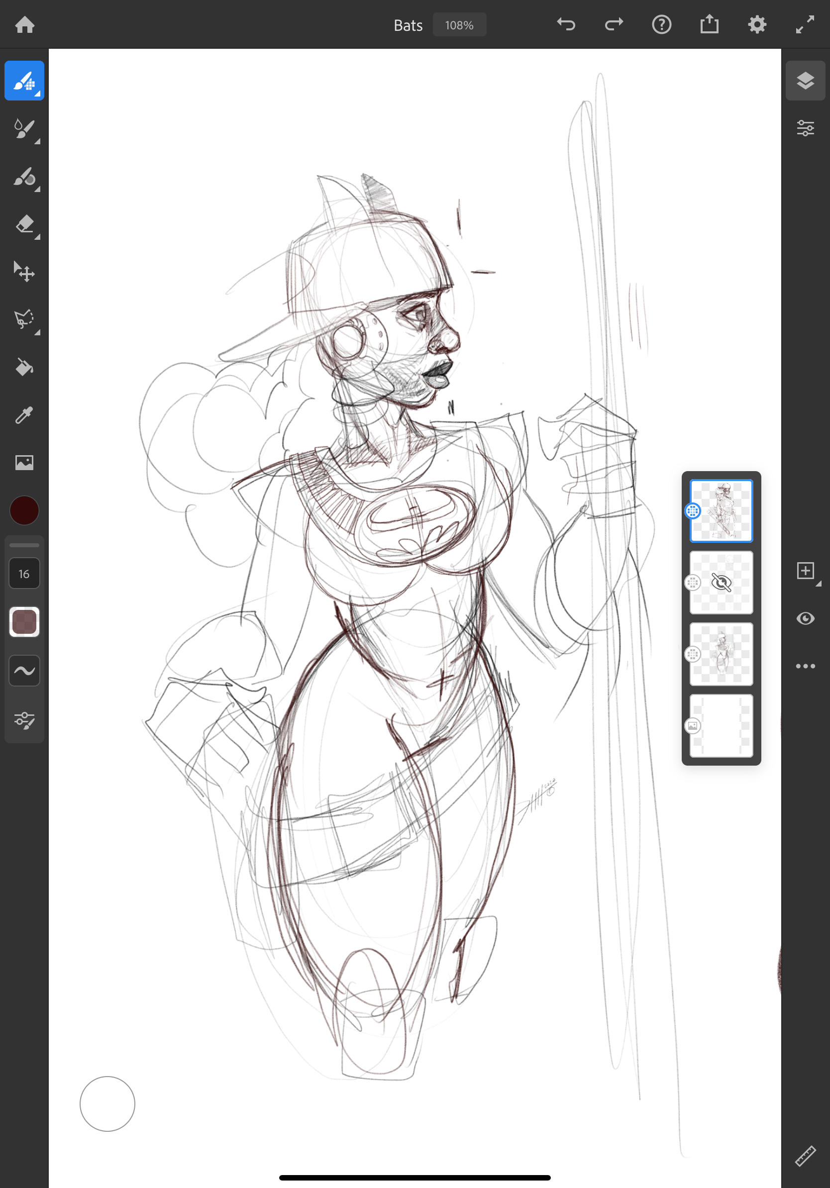This screenshot has width=830, height=1188.
Task: Select the Live Brush tool
Action: [x=24, y=129]
